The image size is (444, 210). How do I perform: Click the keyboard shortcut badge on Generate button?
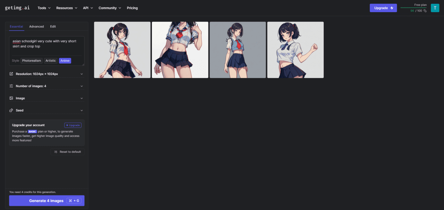pos(75,200)
